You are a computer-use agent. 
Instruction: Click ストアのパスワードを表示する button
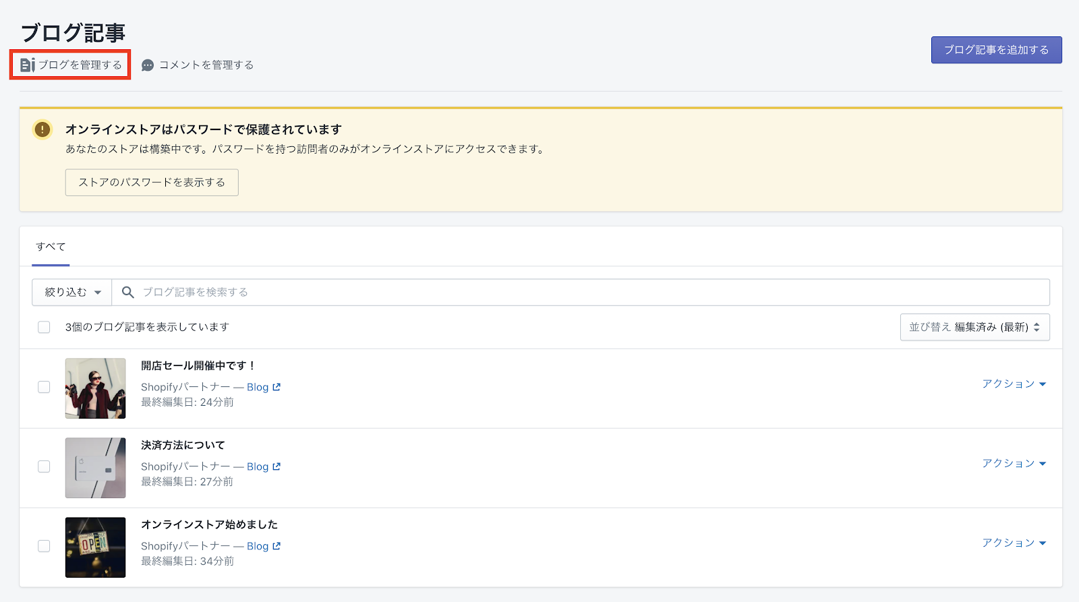[x=152, y=182]
